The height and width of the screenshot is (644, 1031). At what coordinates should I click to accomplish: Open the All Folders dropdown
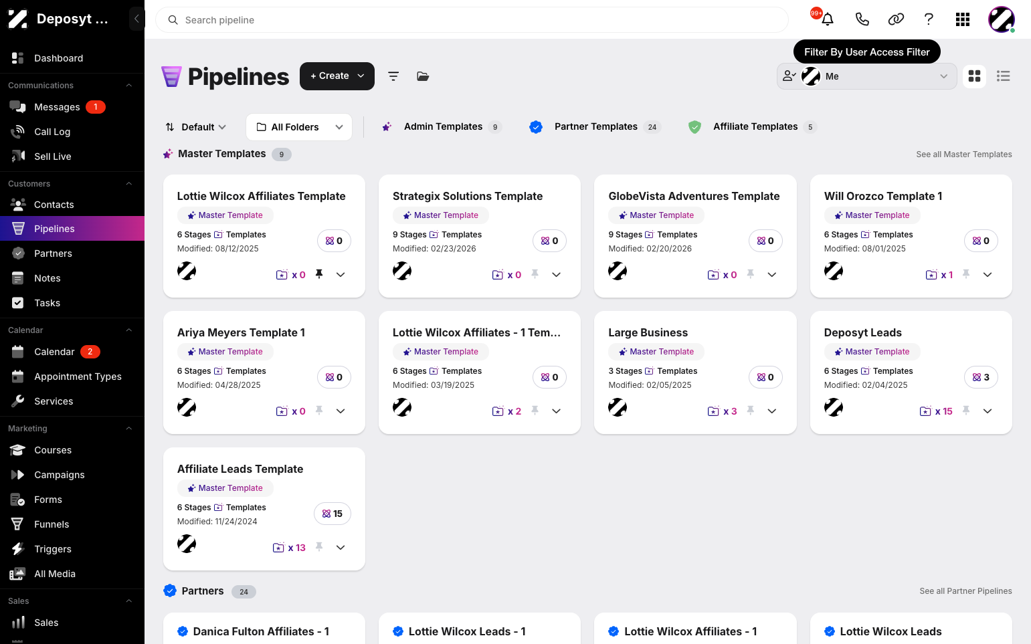(299, 127)
